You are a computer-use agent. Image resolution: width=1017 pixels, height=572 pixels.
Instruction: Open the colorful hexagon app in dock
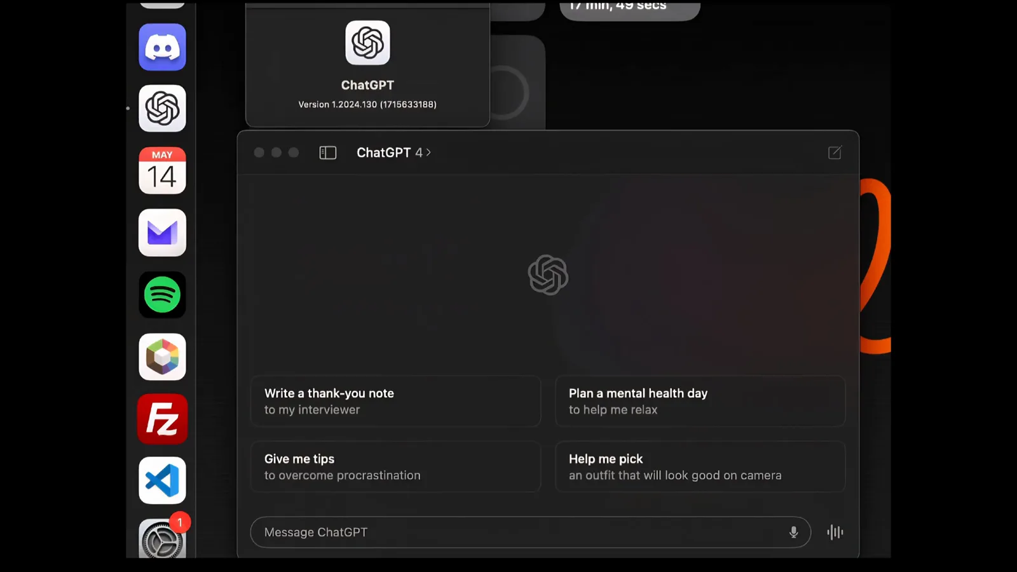[x=162, y=357]
